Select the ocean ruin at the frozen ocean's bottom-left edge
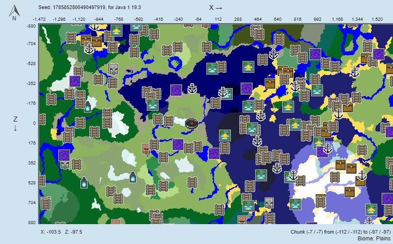 [x=295, y=204]
